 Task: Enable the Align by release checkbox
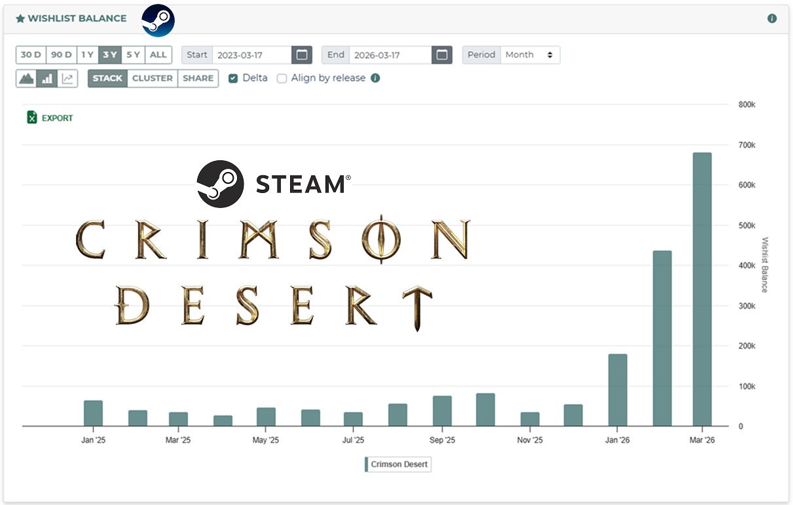282,78
